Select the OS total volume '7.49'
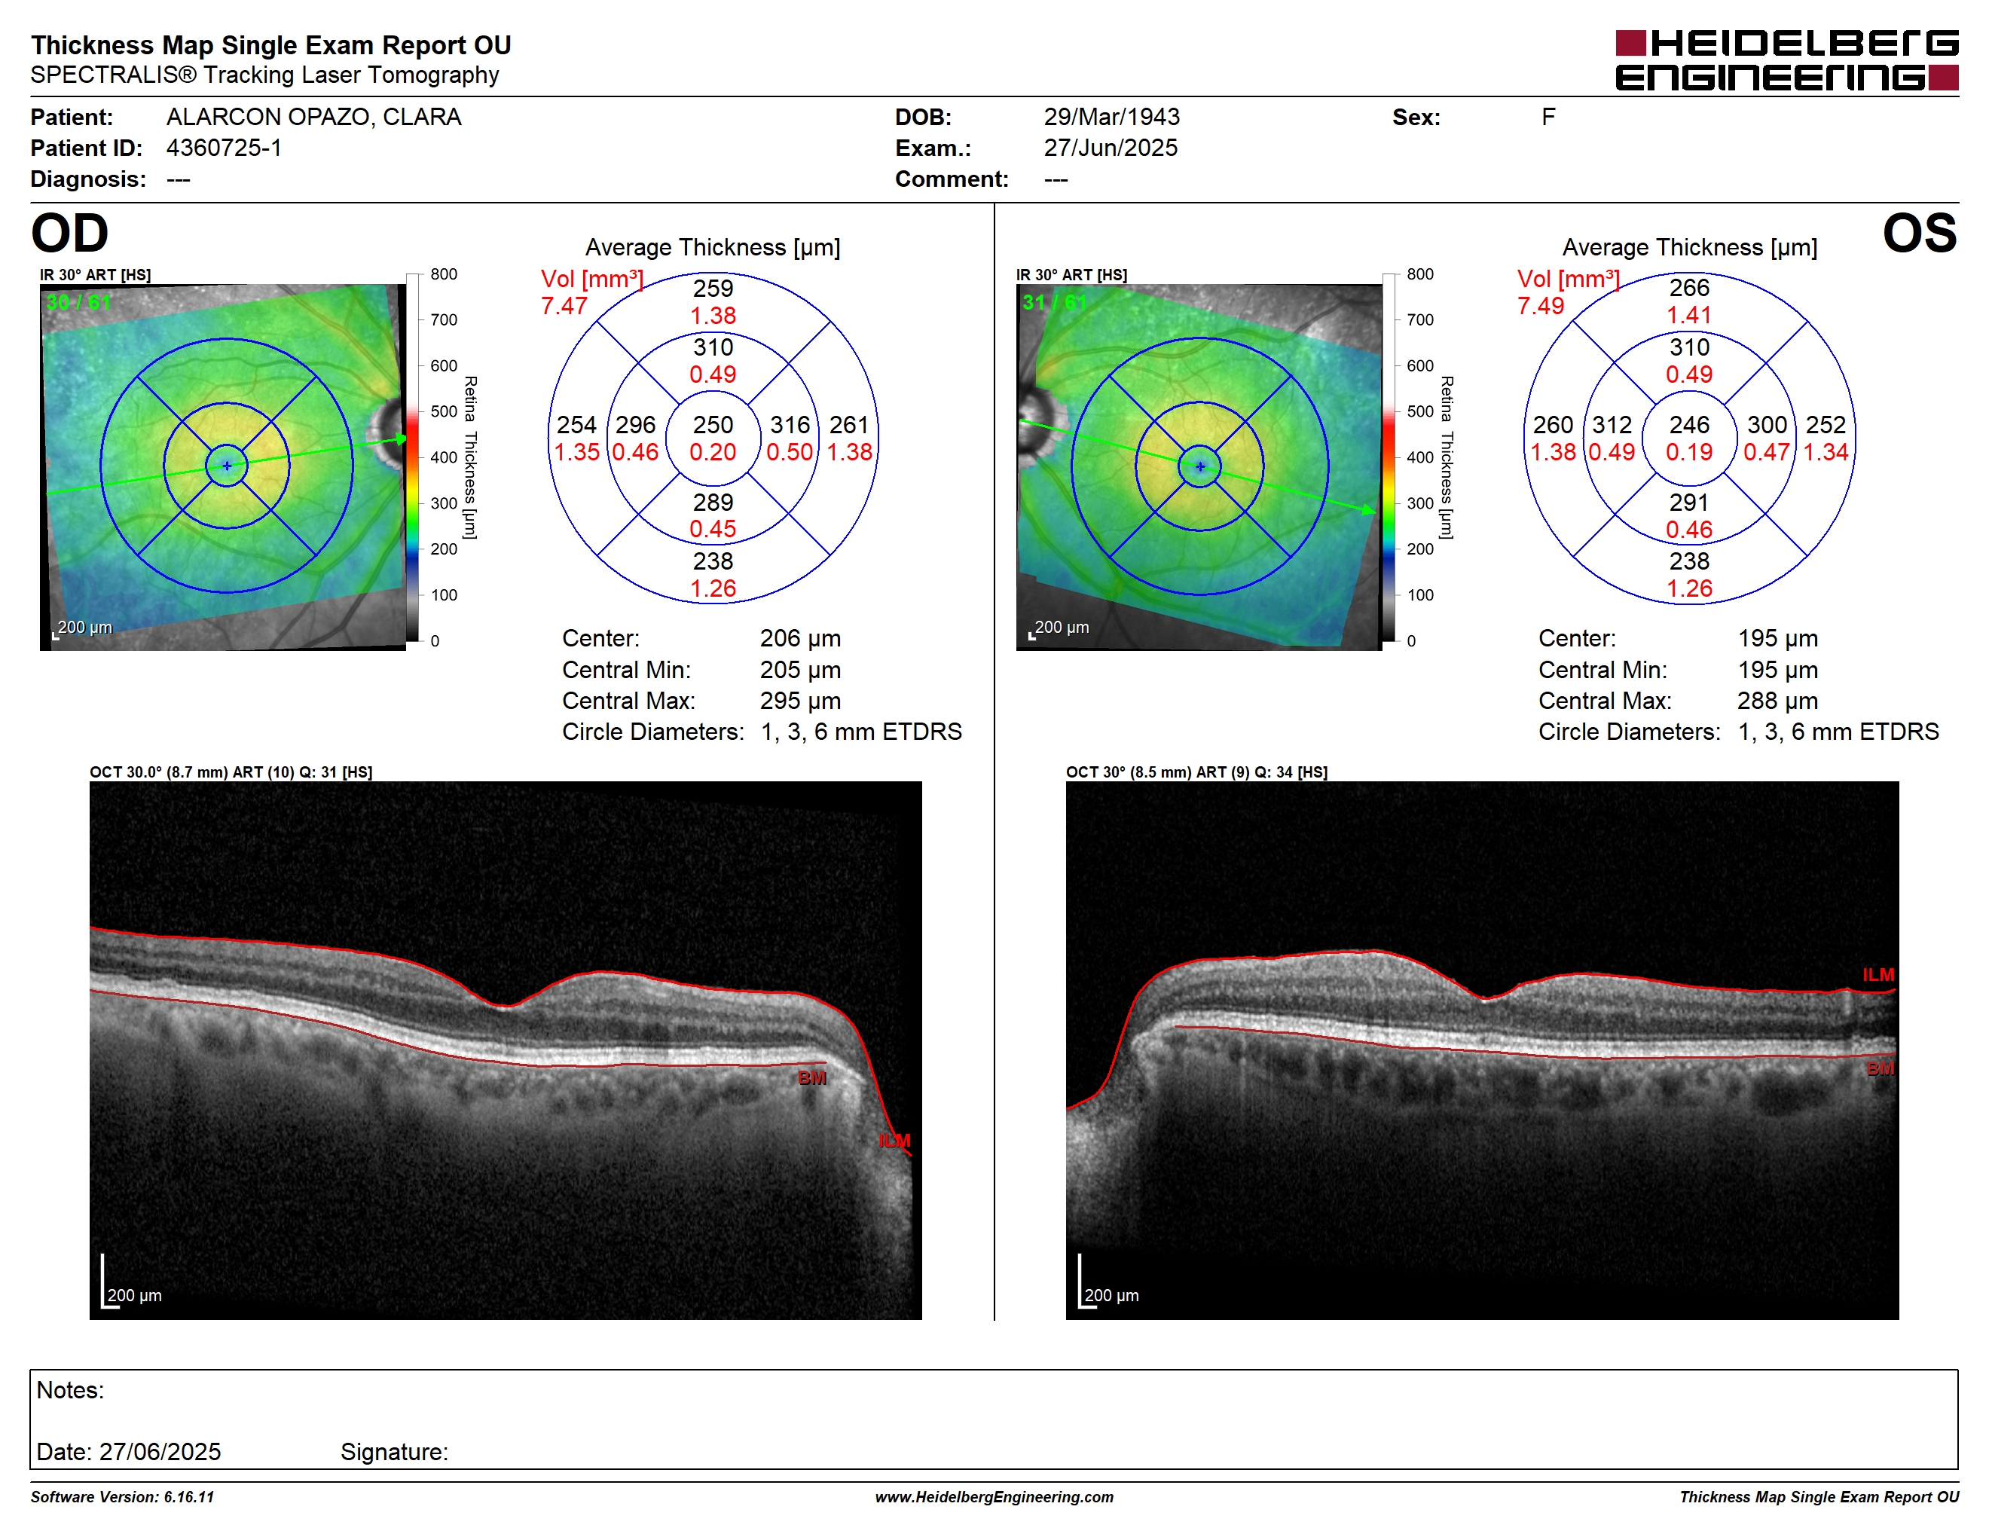Image resolution: width=1989 pixels, height=1537 pixels. [1540, 306]
